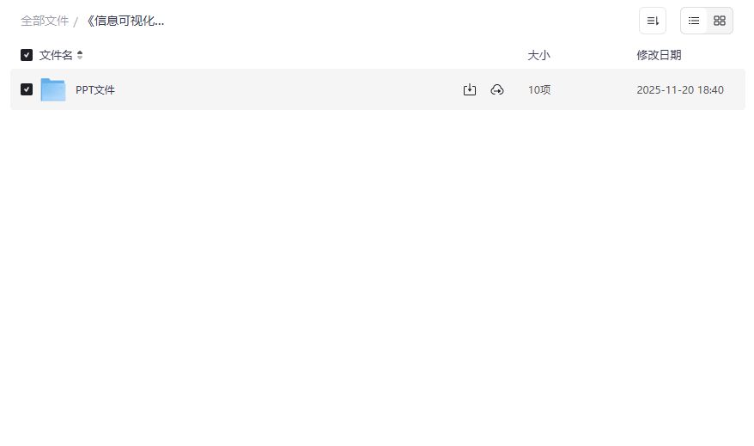The width and height of the screenshot is (754, 446).
Task: Click the save-to-cloud icon for PPT文件
Action: pos(497,89)
